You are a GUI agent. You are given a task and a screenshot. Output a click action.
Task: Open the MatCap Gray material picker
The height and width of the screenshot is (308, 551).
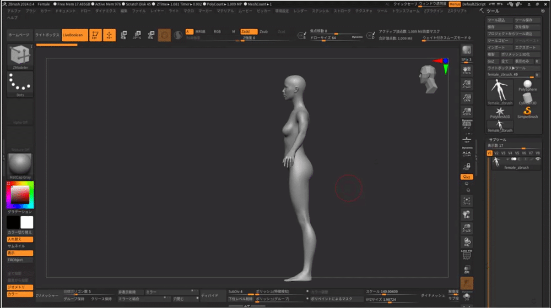20,166
